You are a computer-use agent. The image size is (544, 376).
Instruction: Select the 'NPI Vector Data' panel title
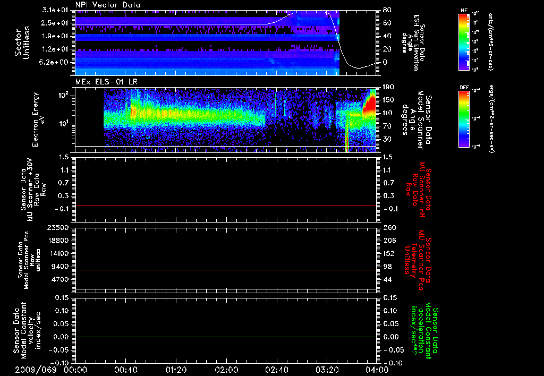[x=108, y=5]
